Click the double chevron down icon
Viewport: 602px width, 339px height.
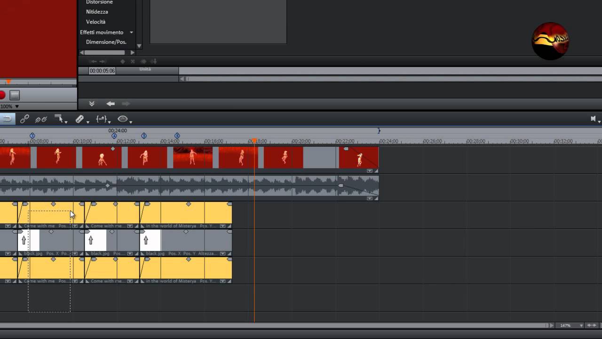point(92,104)
